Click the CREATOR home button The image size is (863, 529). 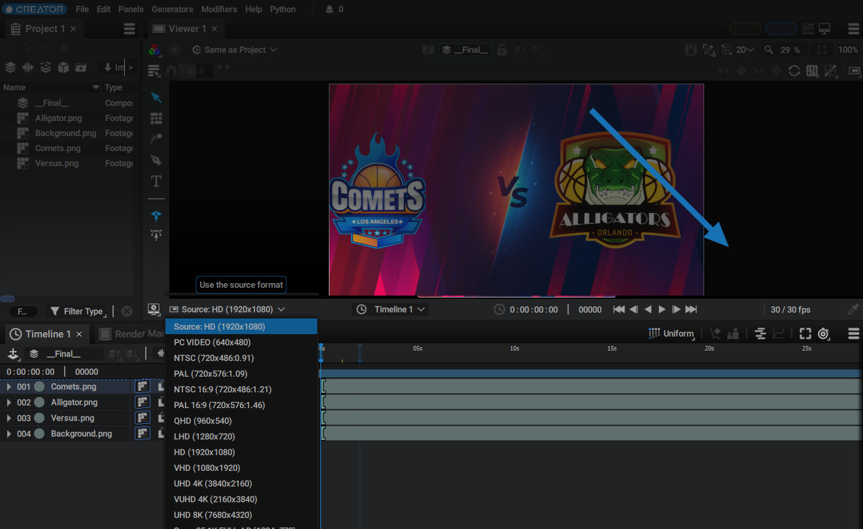(x=34, y=9)
